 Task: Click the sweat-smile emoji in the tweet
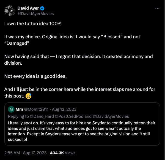[28, 96]
